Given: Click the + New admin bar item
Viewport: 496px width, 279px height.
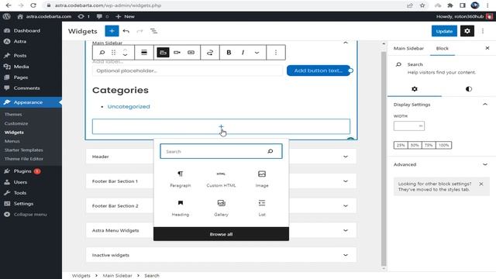Looking at the screenshot, I should click(126, 16).
